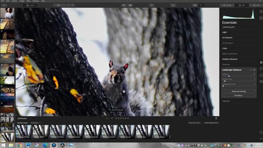Viewport: 263px width, 148px height.
Task: Toggle the before/after compare button
Action: coord(130,5)
